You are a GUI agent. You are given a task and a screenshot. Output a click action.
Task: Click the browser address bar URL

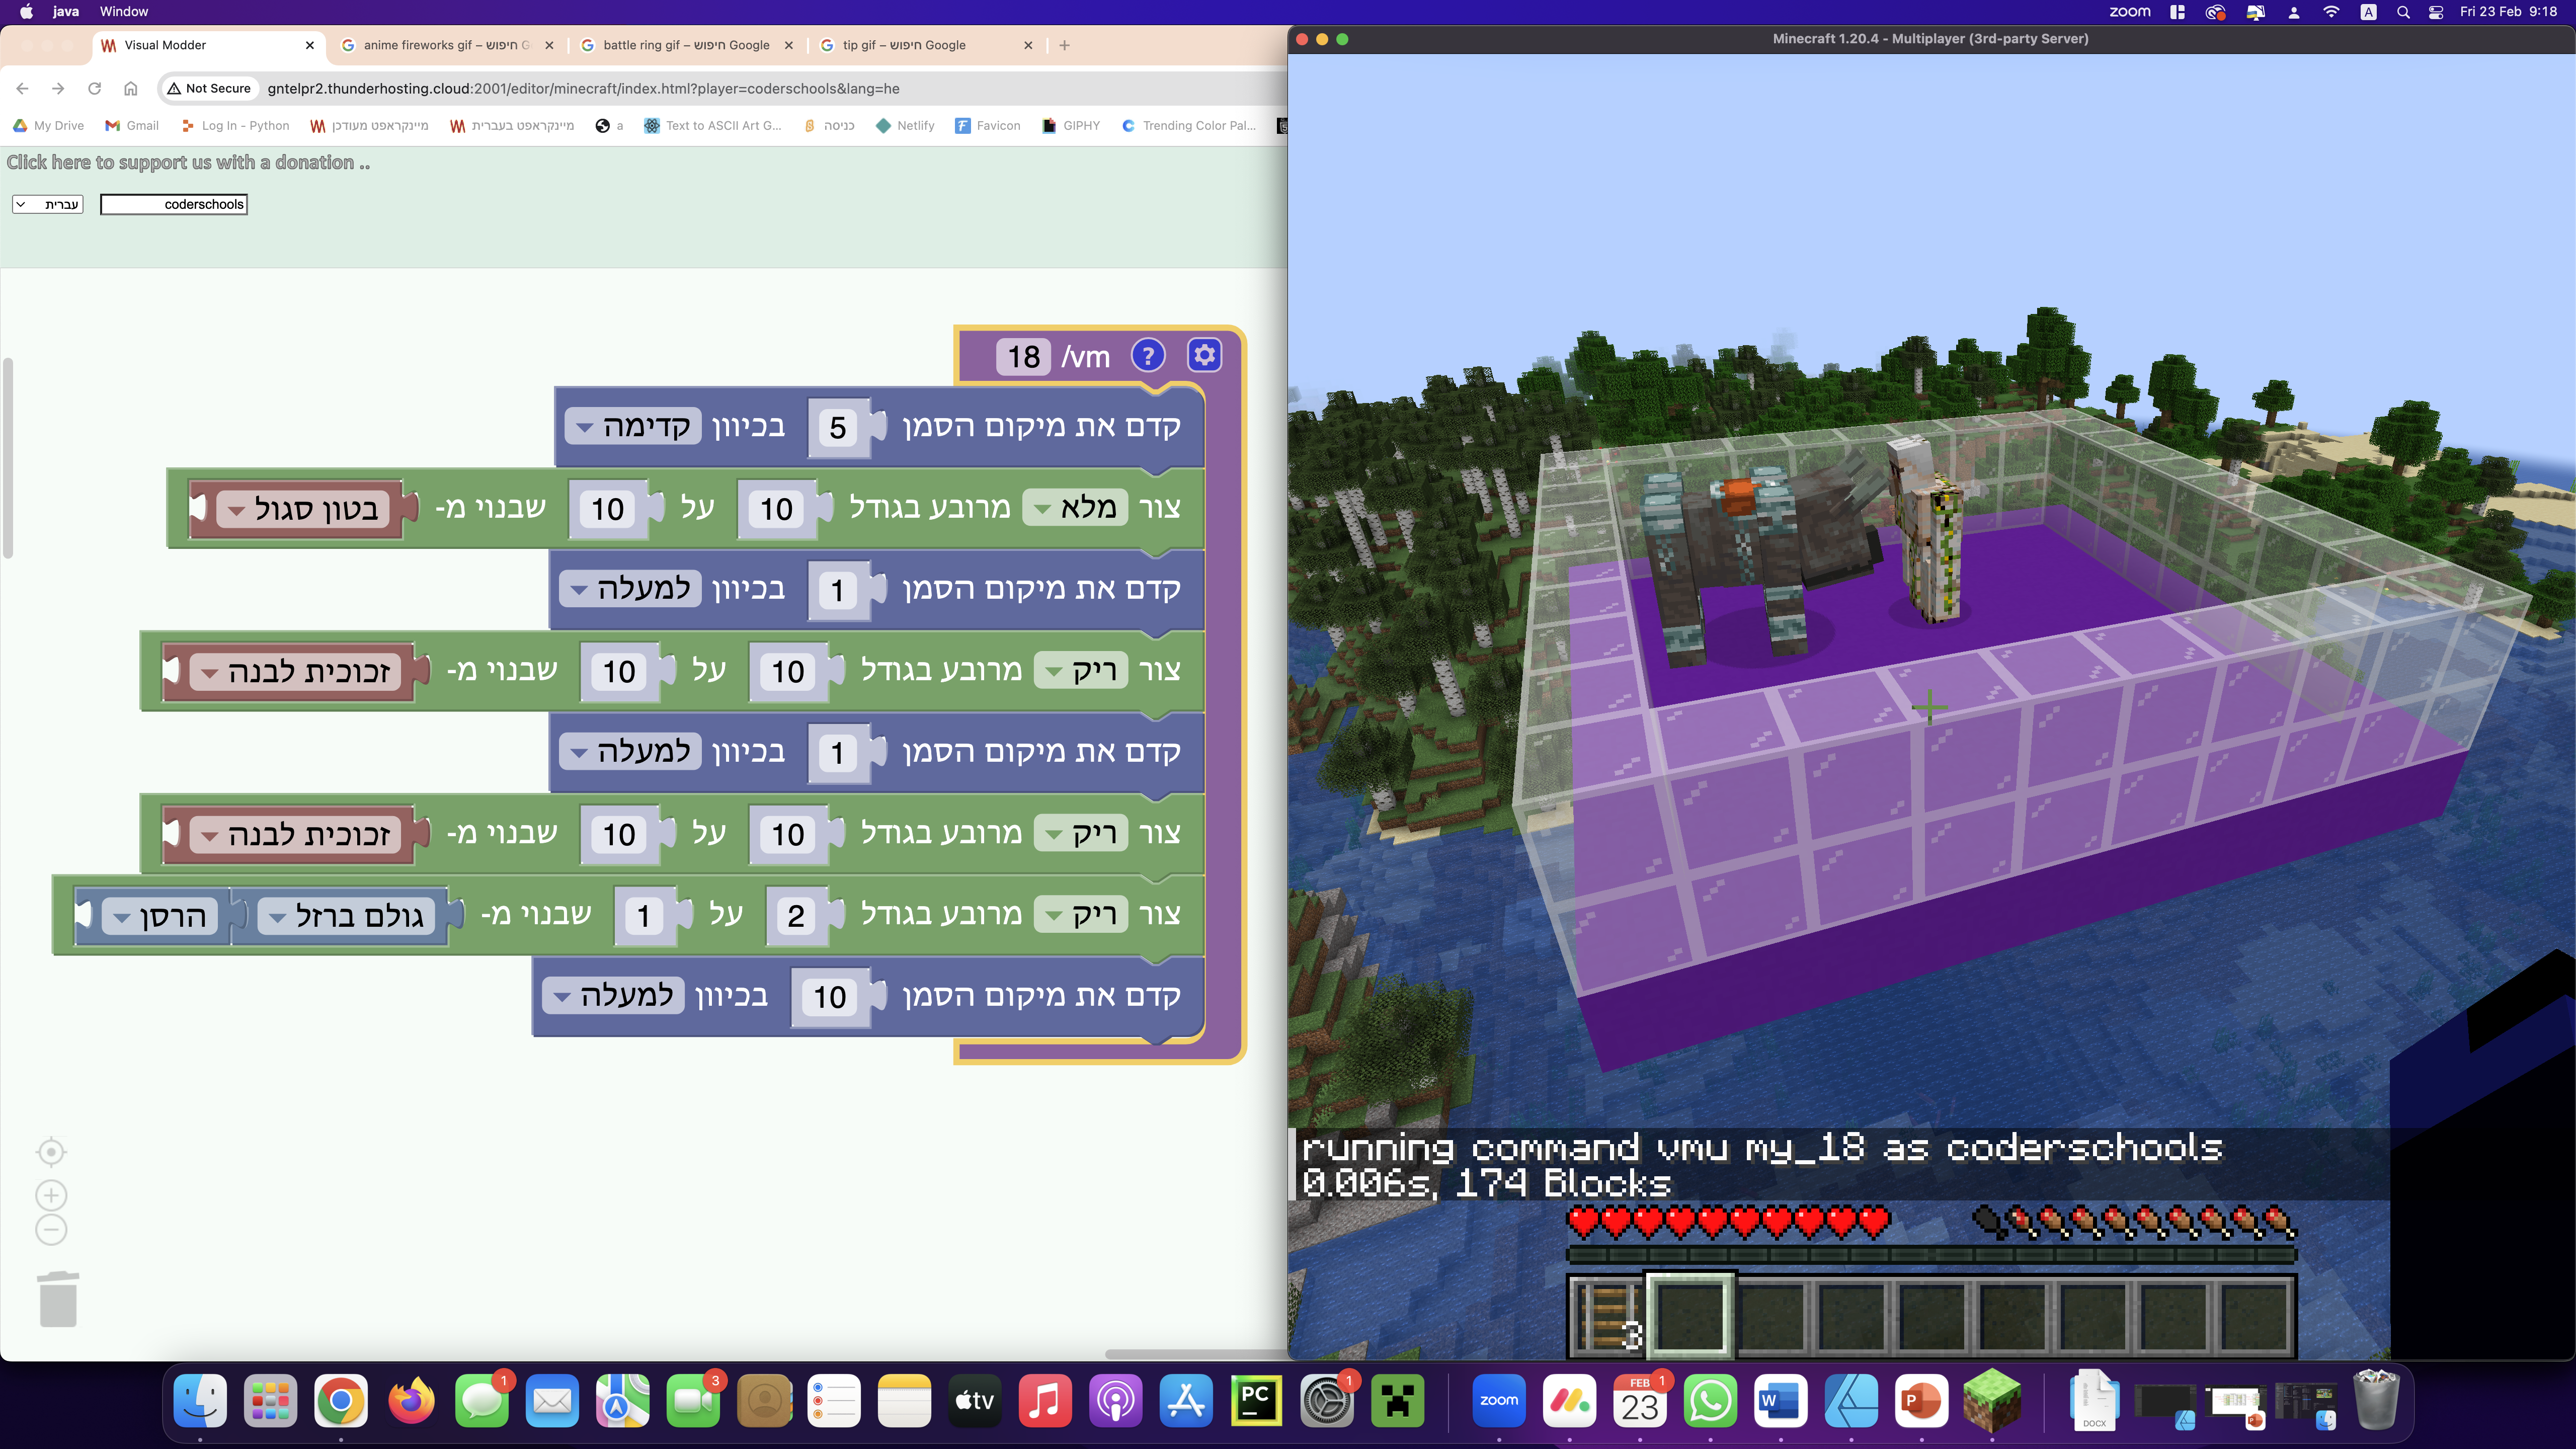pos(583,89)
